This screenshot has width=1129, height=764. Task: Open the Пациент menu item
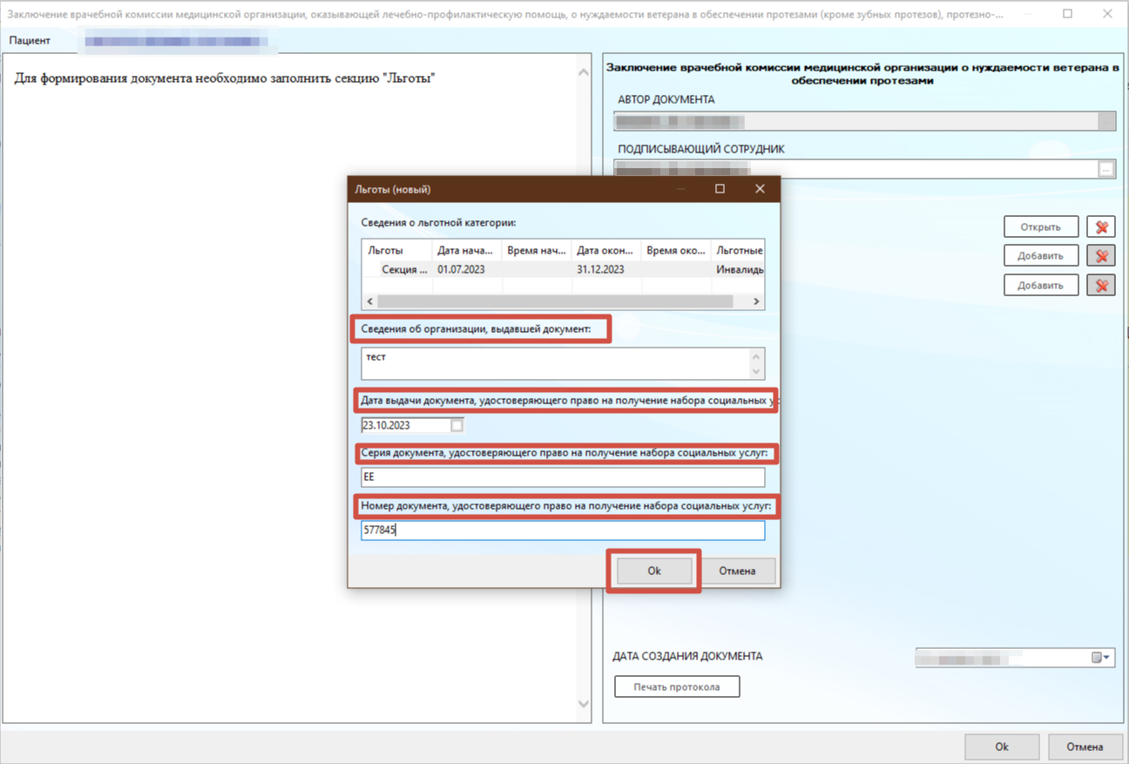click(x=30, y=41)
